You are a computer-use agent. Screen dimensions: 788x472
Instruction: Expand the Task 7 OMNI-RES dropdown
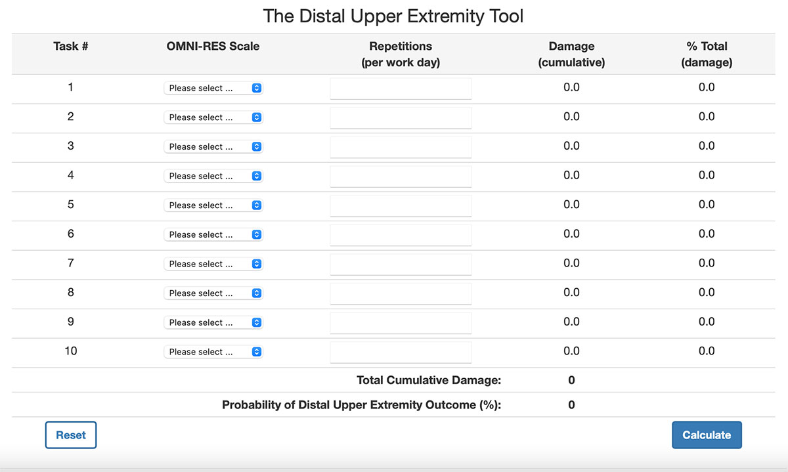[213, 264]
